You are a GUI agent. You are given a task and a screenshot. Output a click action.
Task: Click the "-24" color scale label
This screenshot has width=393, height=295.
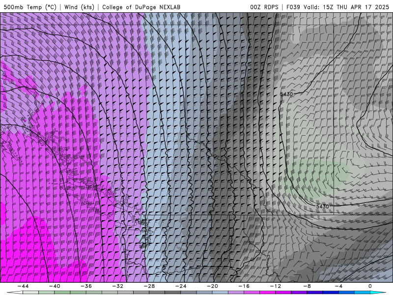coord(181,286)
